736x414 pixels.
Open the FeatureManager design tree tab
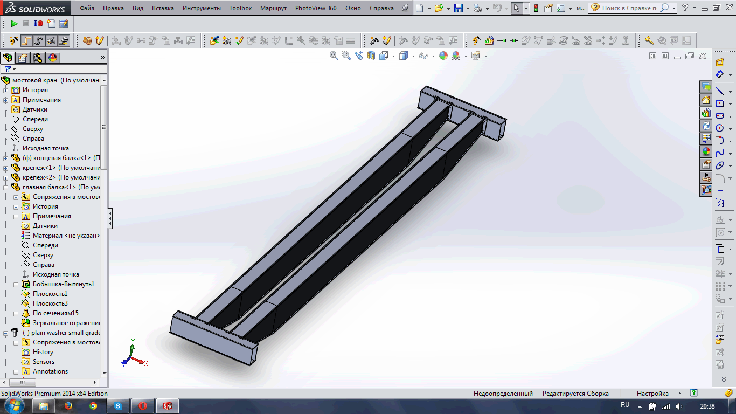point(8,58)
